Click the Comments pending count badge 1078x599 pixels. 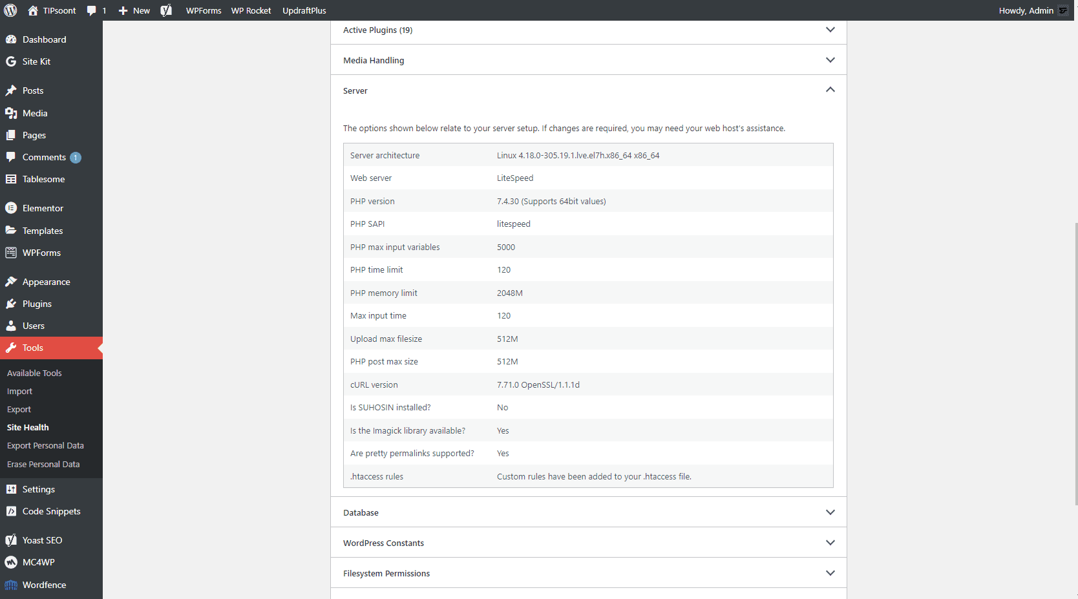(x=76, y=158)
